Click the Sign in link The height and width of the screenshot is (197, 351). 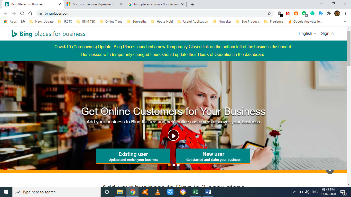327,34
